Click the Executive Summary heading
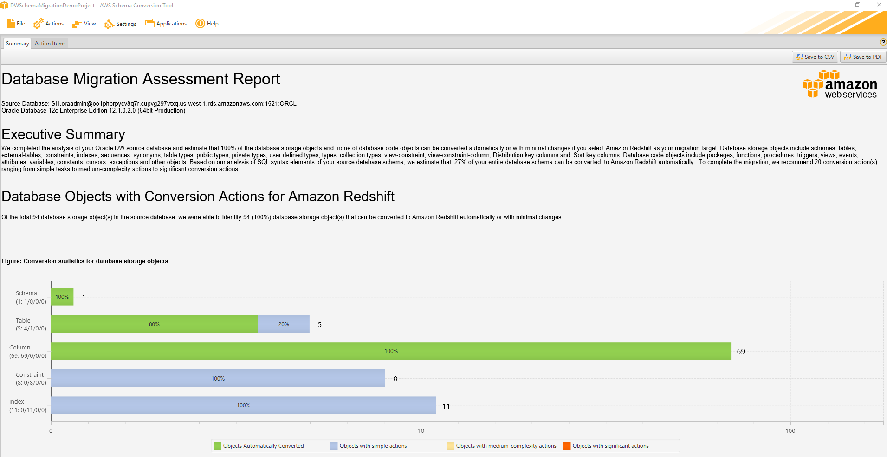The image size is (887, 457). (x=63, y=134)
